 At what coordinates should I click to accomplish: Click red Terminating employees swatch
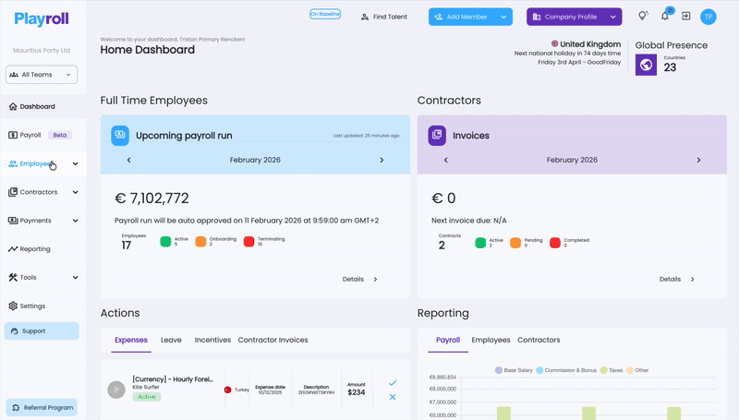tap(248, 242)
